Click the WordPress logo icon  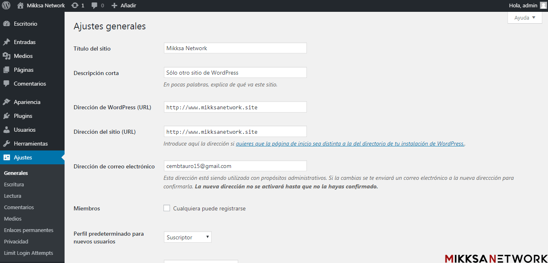click(6, 6)
